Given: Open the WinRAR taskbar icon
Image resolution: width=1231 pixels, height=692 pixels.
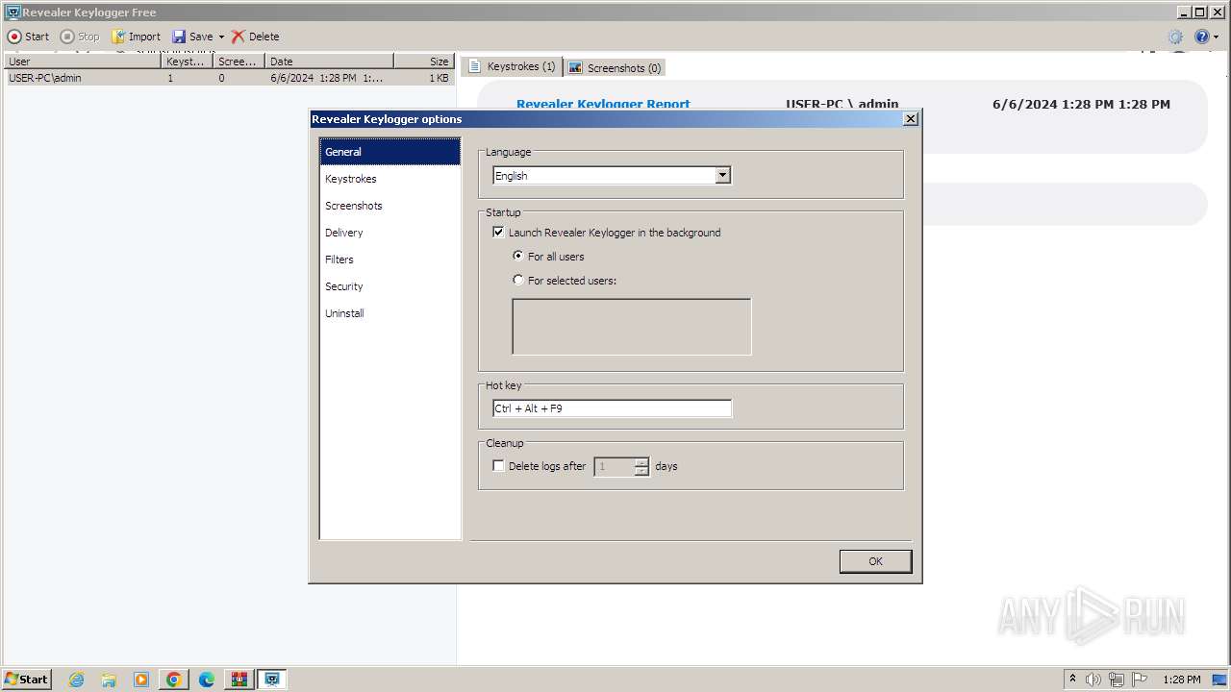Looking at the screenshot, I should click(239, 680).
